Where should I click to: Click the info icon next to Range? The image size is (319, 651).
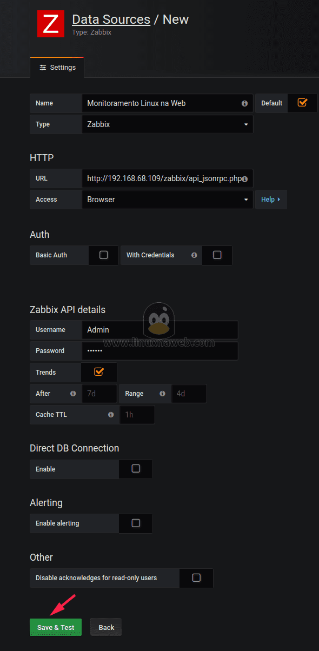coord(162,394)
